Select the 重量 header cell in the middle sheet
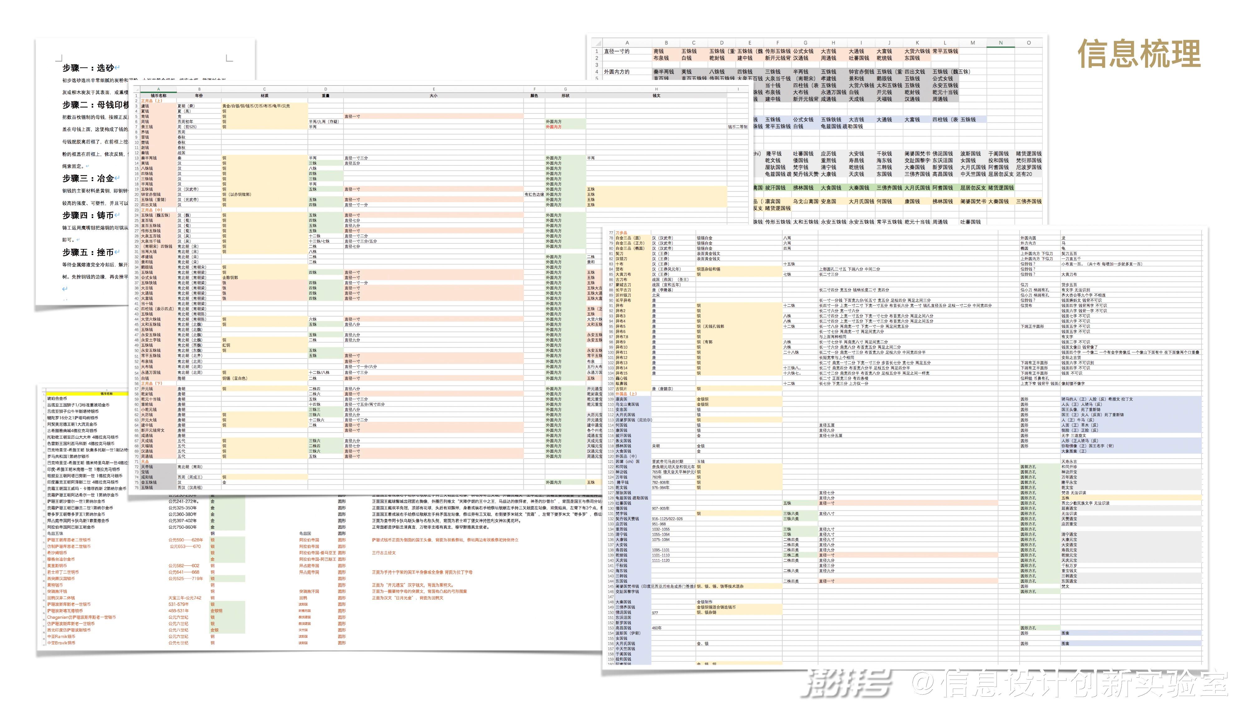Screen dimensions: 1248x702 click(x=325, y=96)
